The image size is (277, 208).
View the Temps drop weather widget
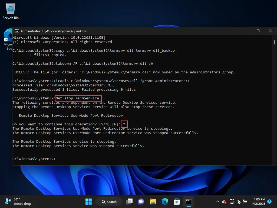pos(15,201)
